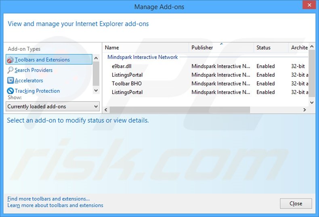Select the e9bar.dll add-on row

tap(121, 66)
